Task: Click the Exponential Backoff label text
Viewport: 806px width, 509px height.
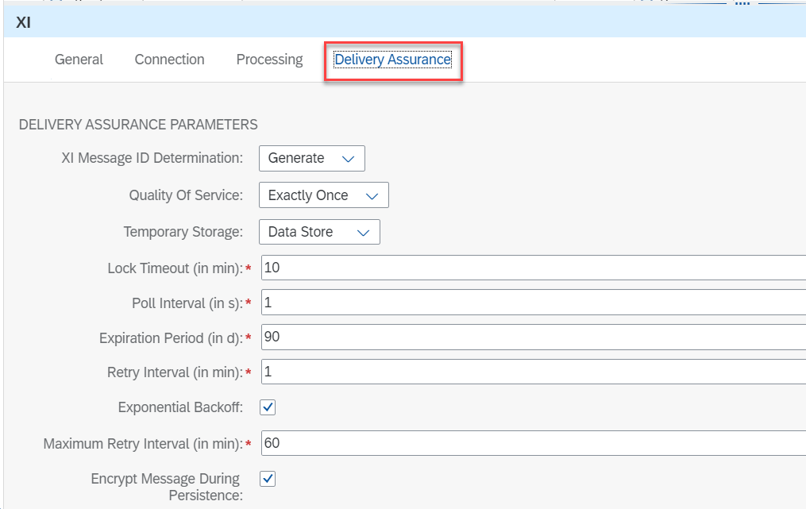Action: click(180, 407)
